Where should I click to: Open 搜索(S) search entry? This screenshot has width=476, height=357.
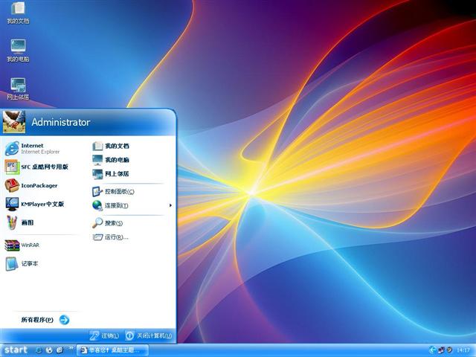pyautogui.click(x=131, y=223)
